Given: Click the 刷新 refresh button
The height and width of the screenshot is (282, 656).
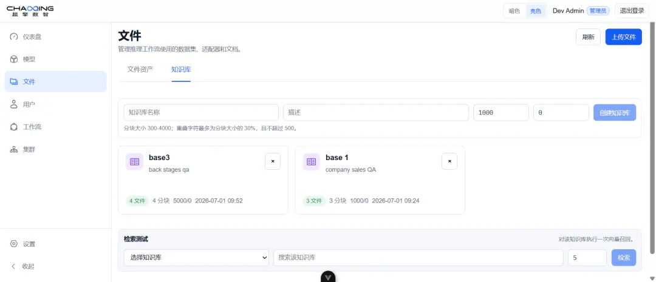Looking at the screenshot, I should click(588, 37).
